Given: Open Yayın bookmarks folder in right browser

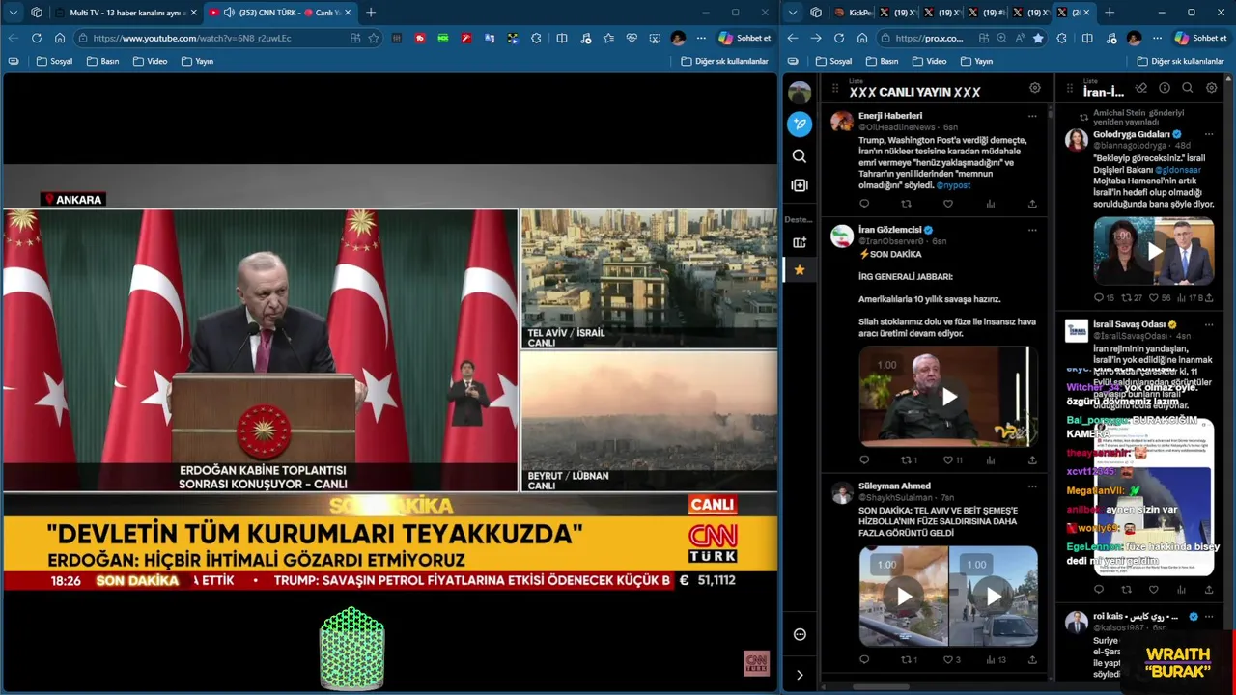Looking at the screenshot, I should 976,61.
